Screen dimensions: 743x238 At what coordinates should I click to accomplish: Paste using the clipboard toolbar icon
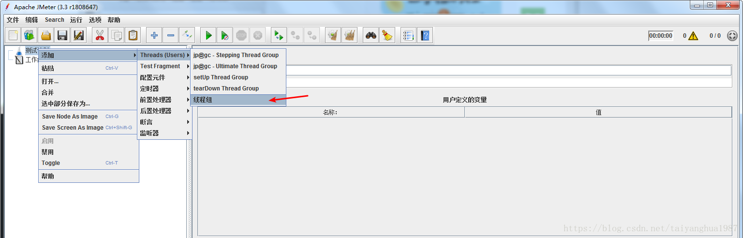click(x=133, y=35)
